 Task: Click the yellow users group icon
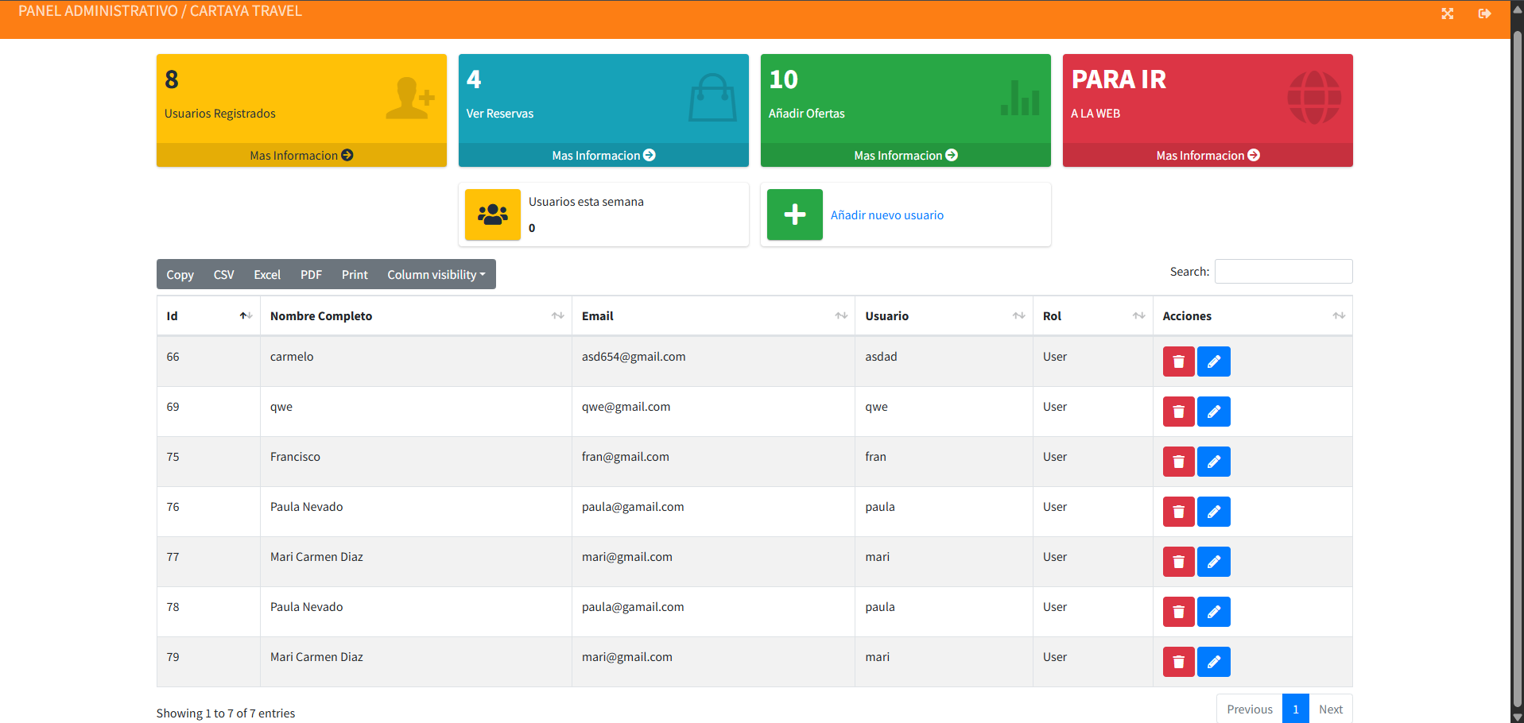(493, 215)
